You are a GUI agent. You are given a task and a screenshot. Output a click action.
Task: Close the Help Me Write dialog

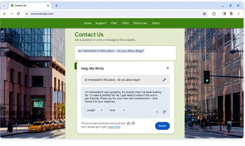(x=168, y=68)
